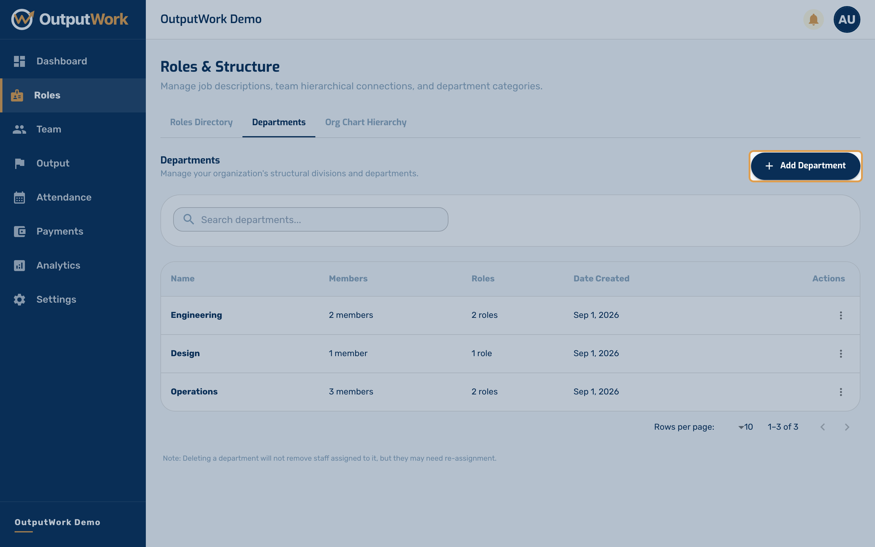Click the Operations department name

pyautogui.click(x=194, y=392)
